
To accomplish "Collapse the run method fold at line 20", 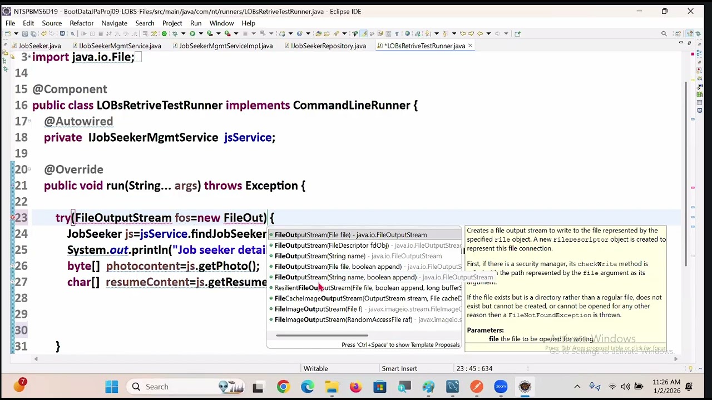I will pos(29,170).
